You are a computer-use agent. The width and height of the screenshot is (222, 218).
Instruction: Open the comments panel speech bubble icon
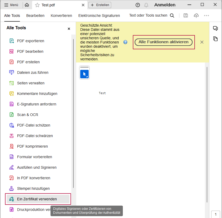(215, 28)
